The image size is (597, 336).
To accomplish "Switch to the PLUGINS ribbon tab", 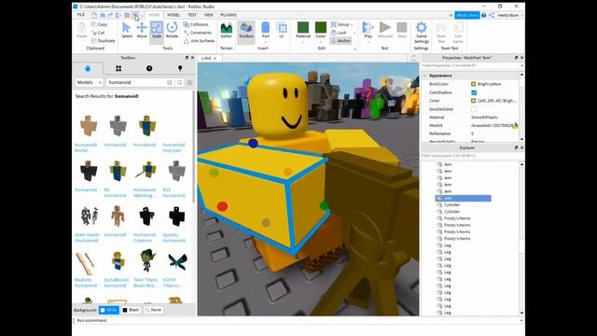I will (x=228, y=15).
